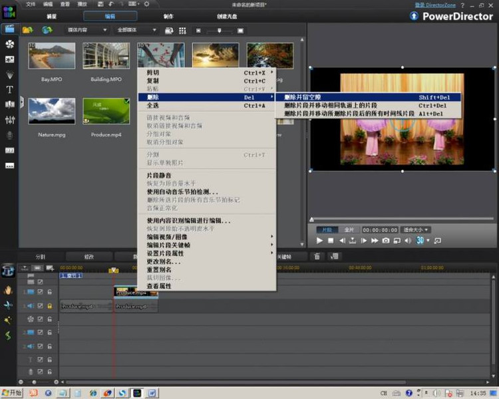
Task: Click the preview volume speaker icon
Action: pyautogui.click(x=408, y=241)
